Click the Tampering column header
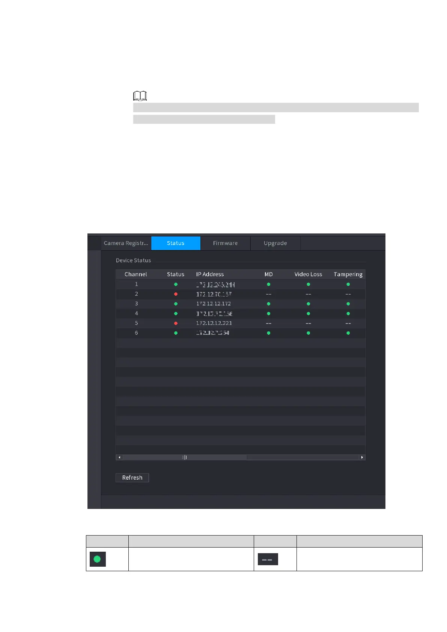Viewport: 447px width, 632px height. 348,274
